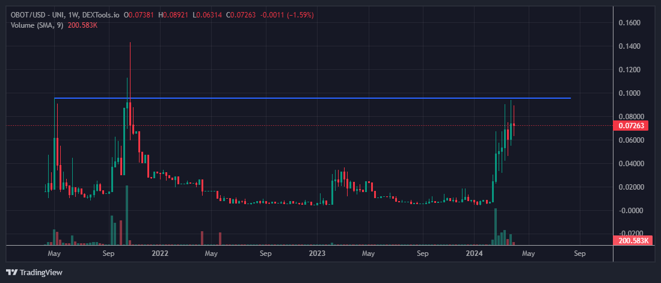Click the high value H0.08921

173,15
